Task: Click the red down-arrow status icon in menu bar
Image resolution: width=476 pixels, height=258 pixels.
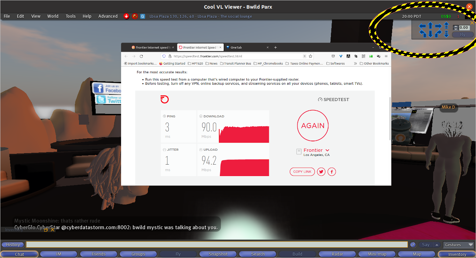Action: point(126,16)
